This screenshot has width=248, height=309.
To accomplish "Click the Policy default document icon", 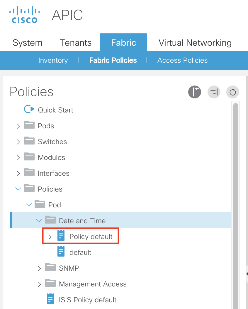I will click(x=61, y=236).
